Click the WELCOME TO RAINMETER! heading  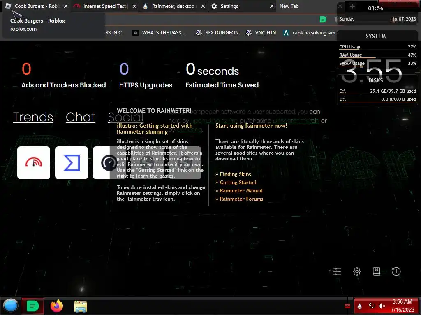point(154,111)
